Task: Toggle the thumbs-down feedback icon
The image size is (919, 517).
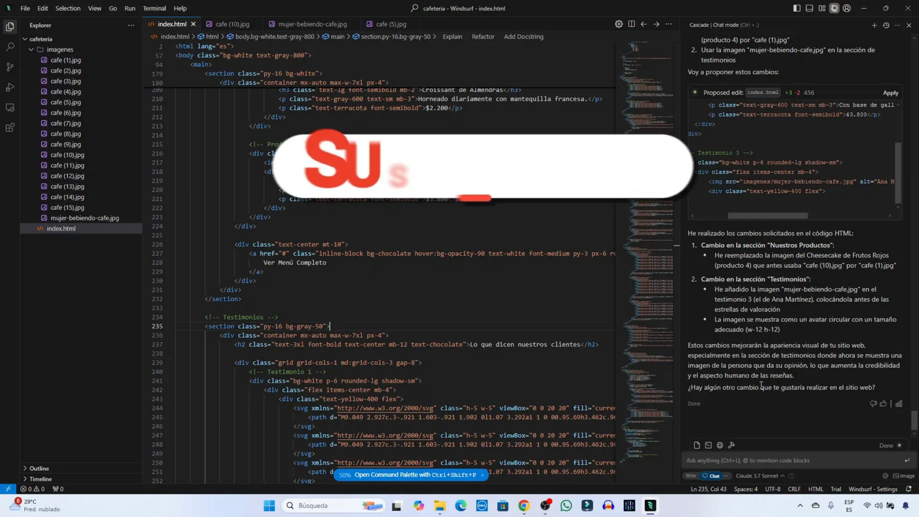Action: pos(873,404)
